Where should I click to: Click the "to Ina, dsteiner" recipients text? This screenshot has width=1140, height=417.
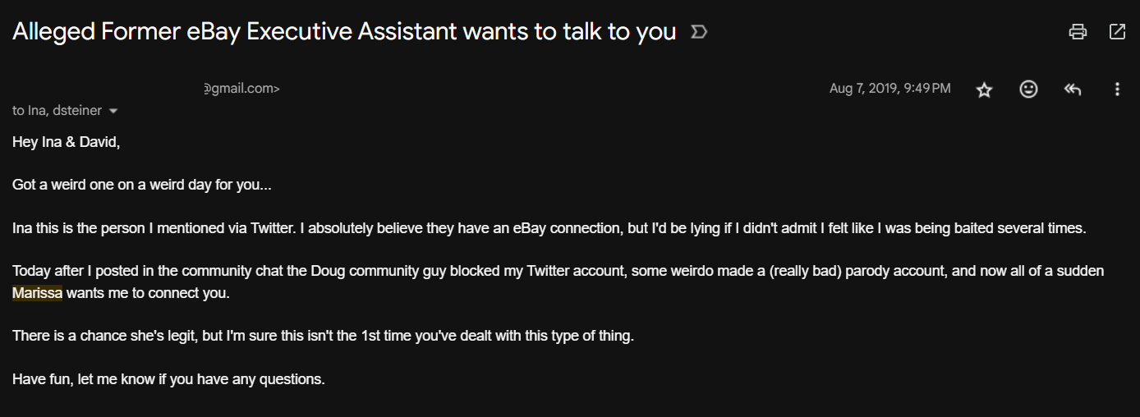pyautogui.click(x=57, y=111)
